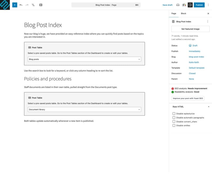Image resolution: width=212 pixels, height=176 pixels.
Task: Click the page document icon beside Blog Post Index
Action: tap(173, 21)
